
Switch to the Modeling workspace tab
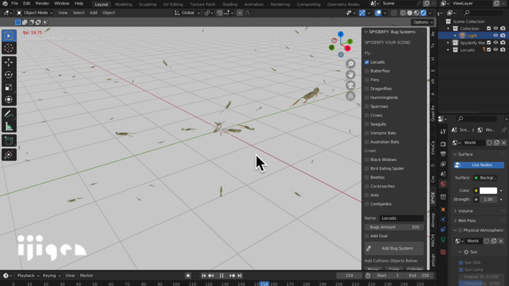123,4
